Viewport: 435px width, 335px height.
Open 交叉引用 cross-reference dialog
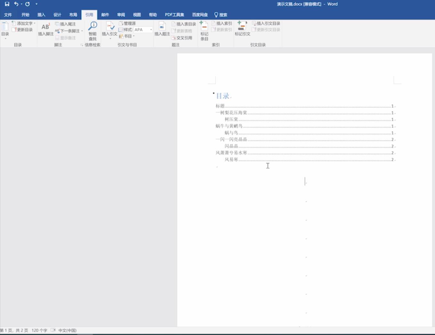coord(182,38)
